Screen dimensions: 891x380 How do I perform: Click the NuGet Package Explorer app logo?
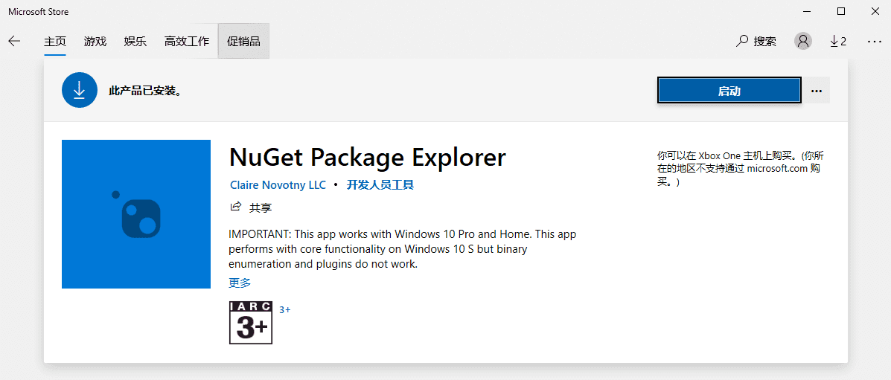pos(136,214)
